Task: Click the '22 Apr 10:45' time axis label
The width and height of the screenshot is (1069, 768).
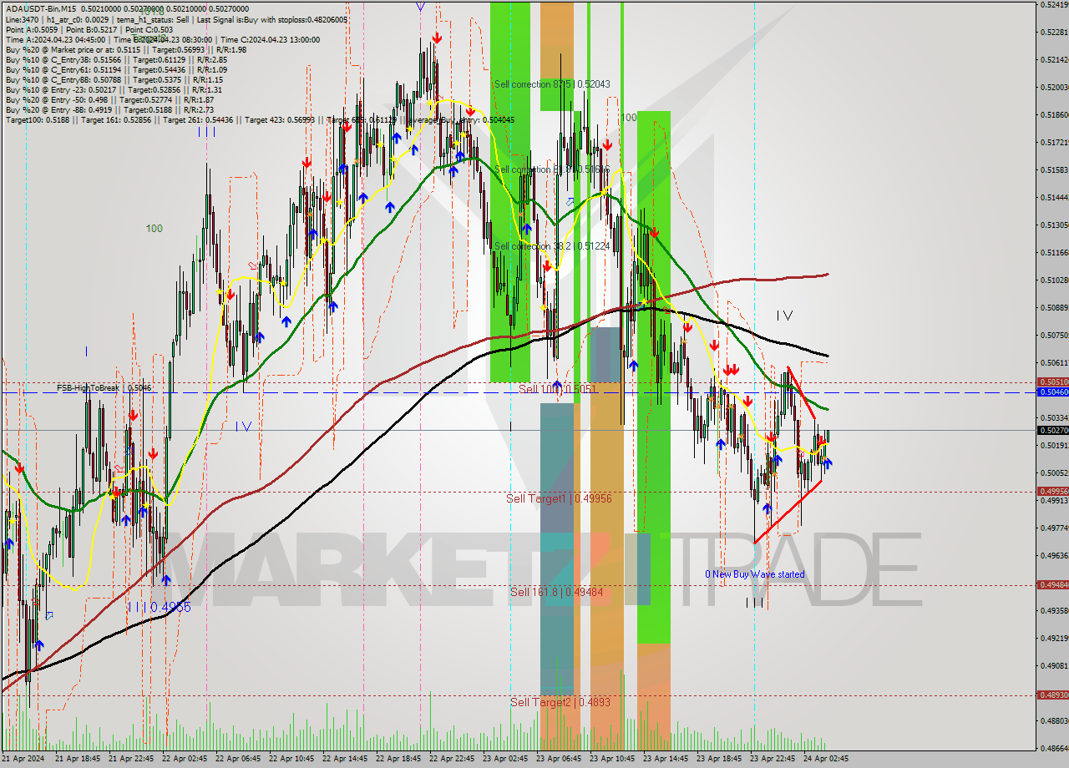Action: 292,759
